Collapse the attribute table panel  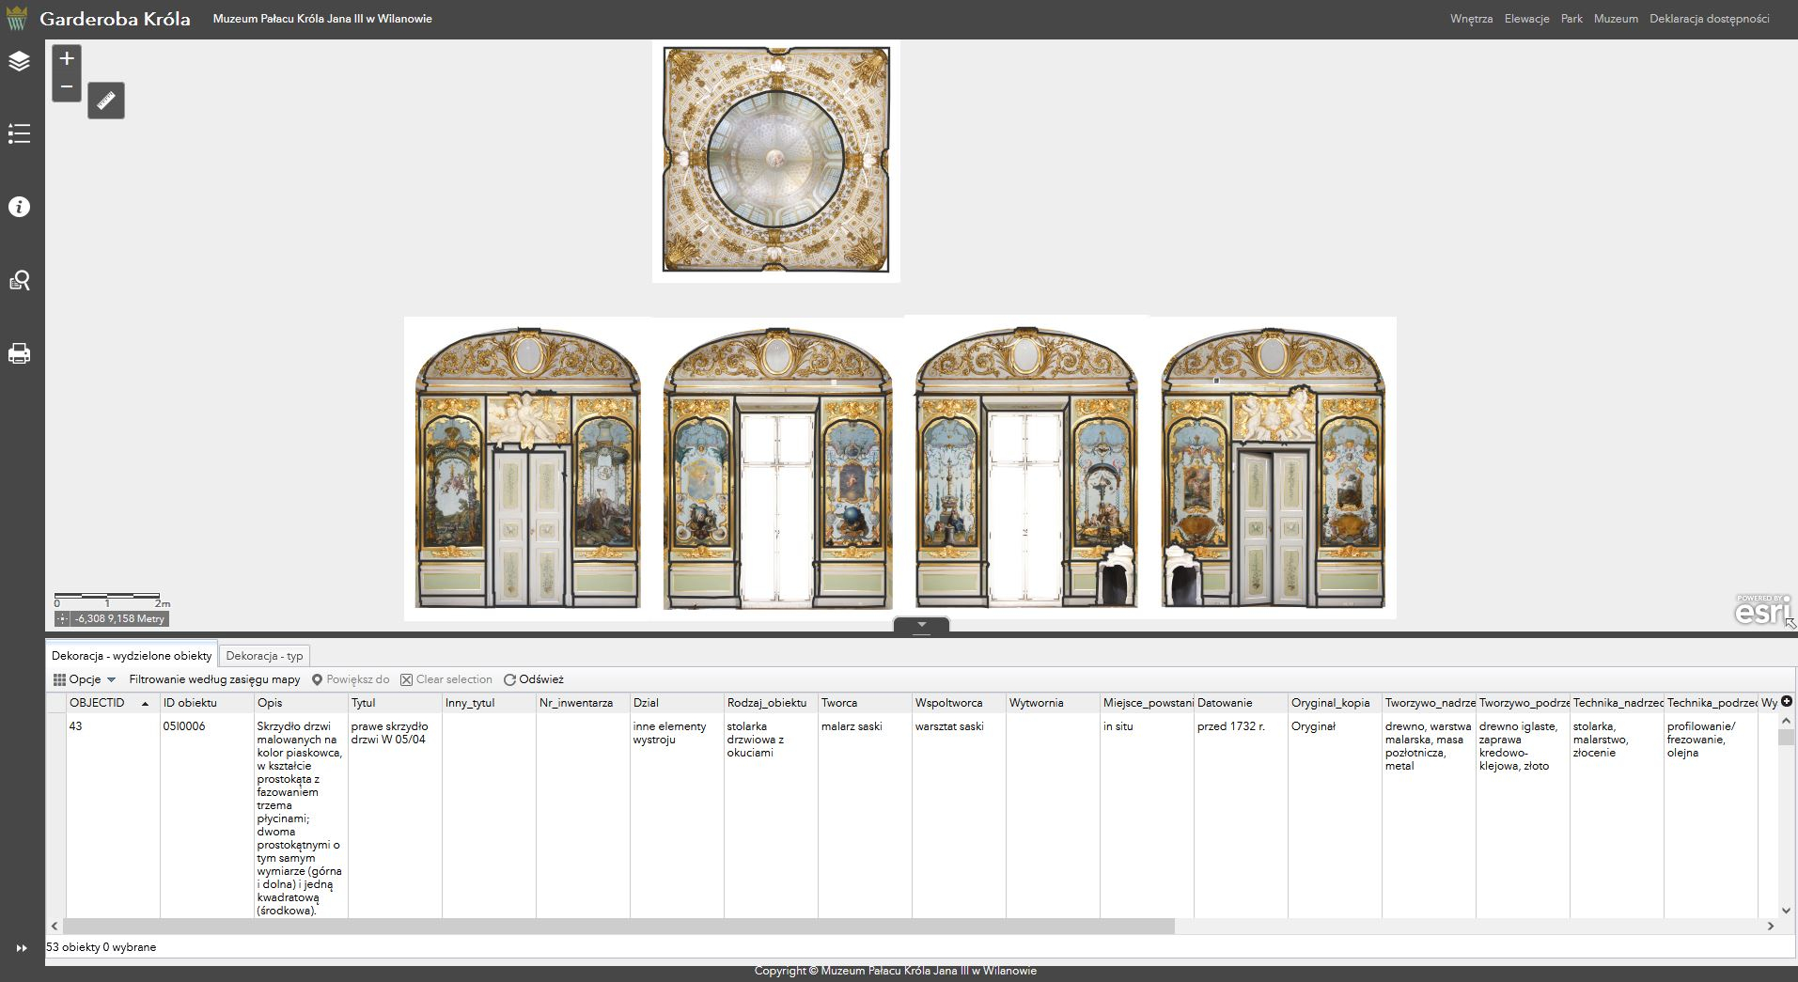[921, 625]
